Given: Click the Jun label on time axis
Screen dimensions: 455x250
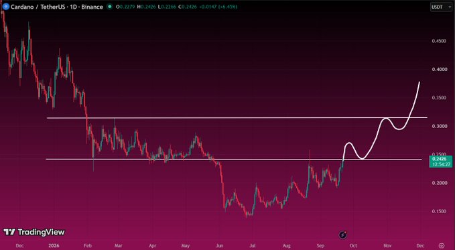Looking at the screenshot, I should pos(220,246).
